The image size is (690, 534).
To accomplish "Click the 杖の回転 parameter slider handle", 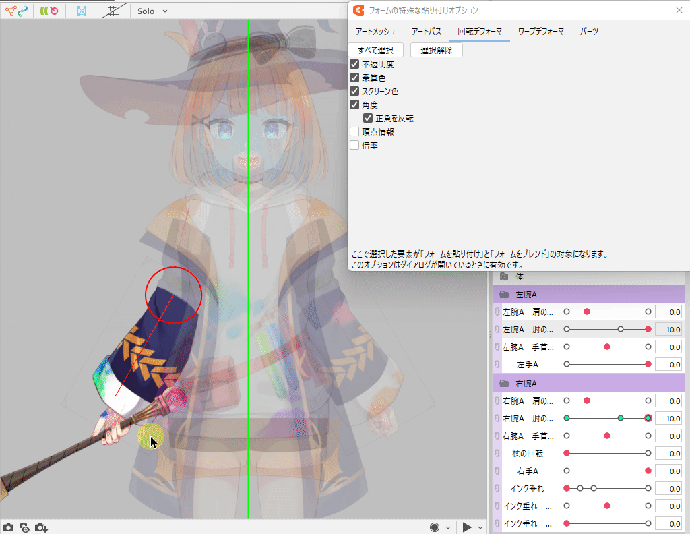I will (567, 454).
